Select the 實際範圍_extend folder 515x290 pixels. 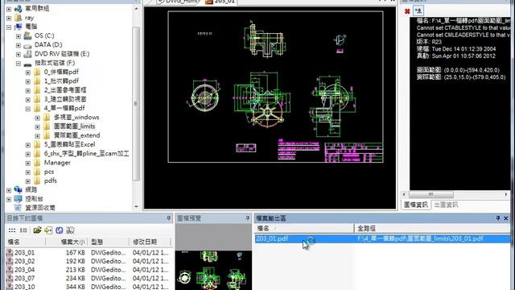(76, 135)
